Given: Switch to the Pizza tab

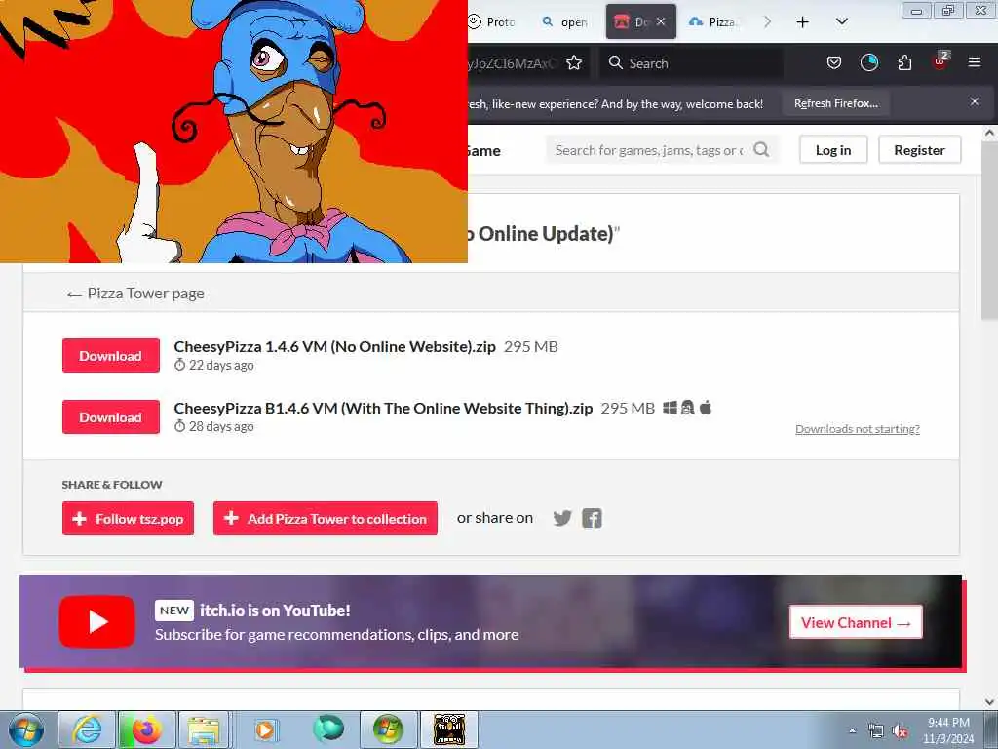Looking at the screenshot, I should tap(714, 22).
